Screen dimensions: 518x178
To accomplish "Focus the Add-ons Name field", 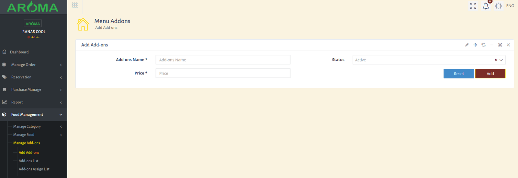I will click(x=223, y=60).
